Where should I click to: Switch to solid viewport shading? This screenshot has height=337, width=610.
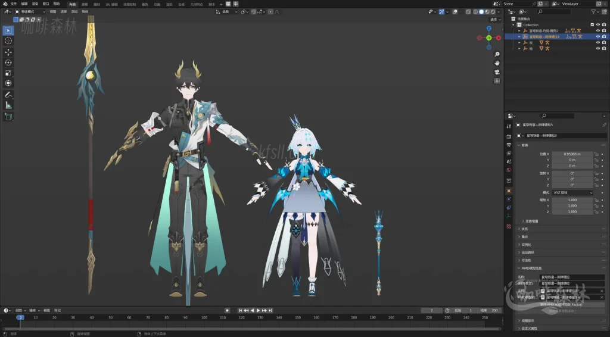point(481,12)
